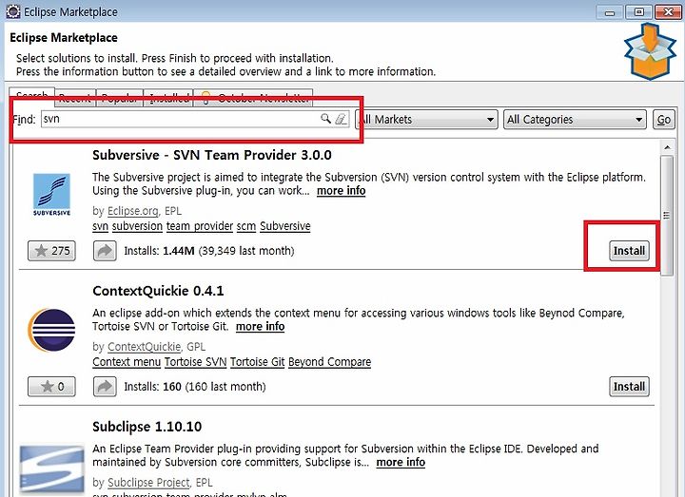685x497 pixels.
Task: Open the ContextQuickie provider link
Action: [x=144, y=347]
